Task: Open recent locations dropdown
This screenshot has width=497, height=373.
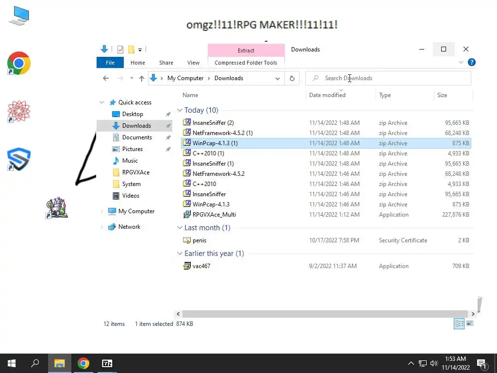Action: coord(132,78)
